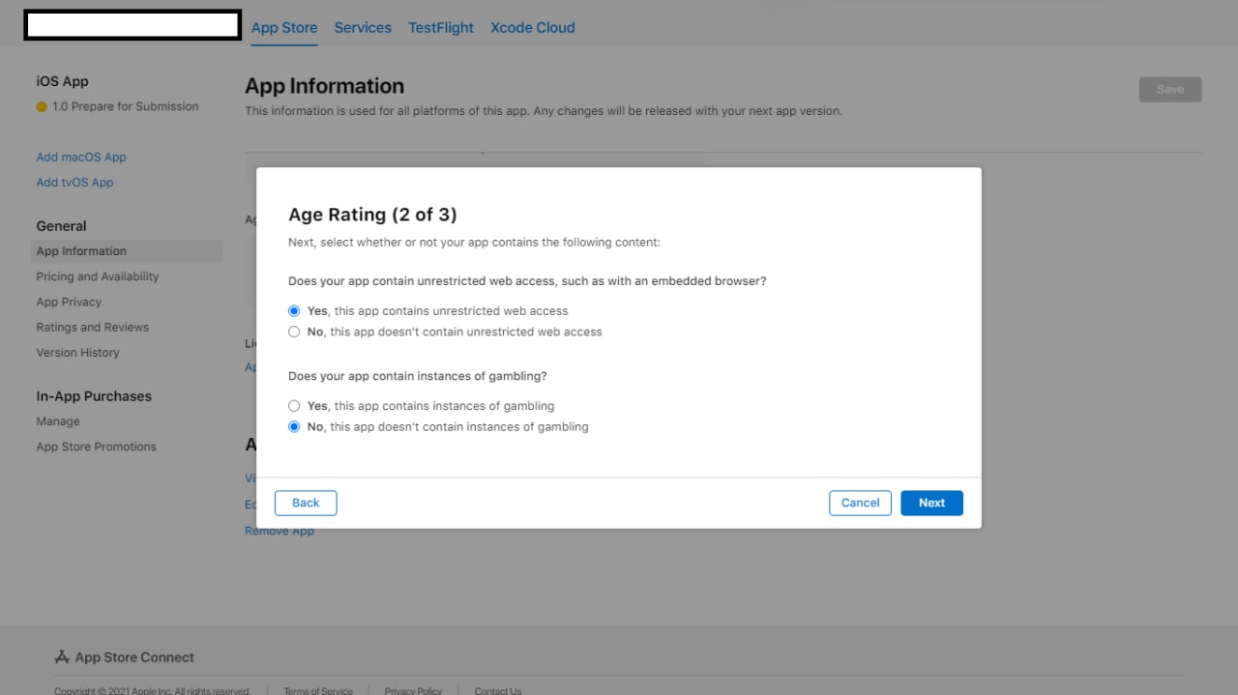Click the redacted account name box

coord(133,25)
